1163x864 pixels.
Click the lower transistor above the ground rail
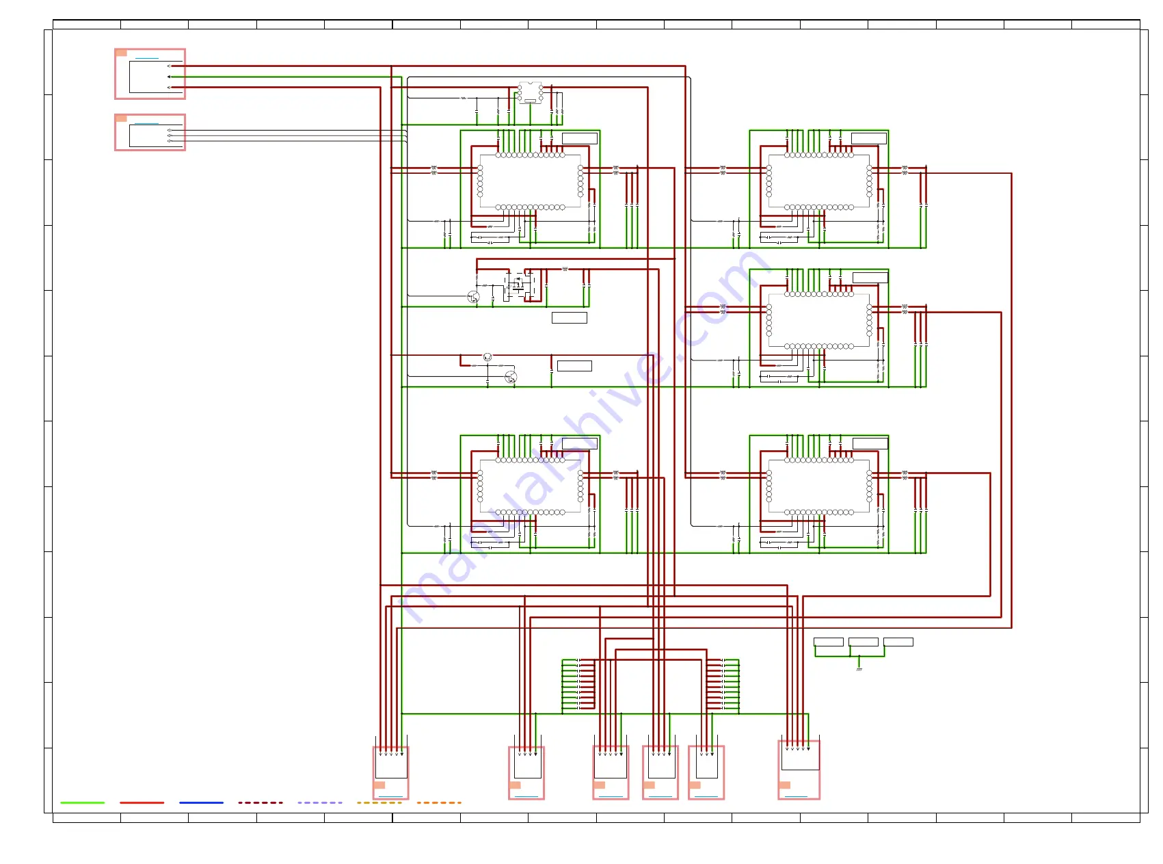[511, 377]
